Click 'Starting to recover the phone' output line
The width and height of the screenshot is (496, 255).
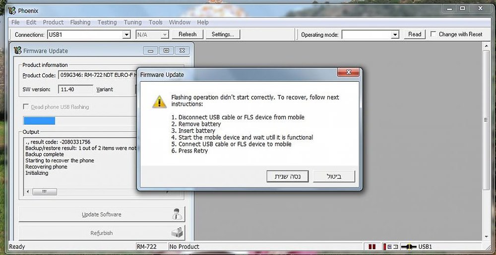(60, 160)
